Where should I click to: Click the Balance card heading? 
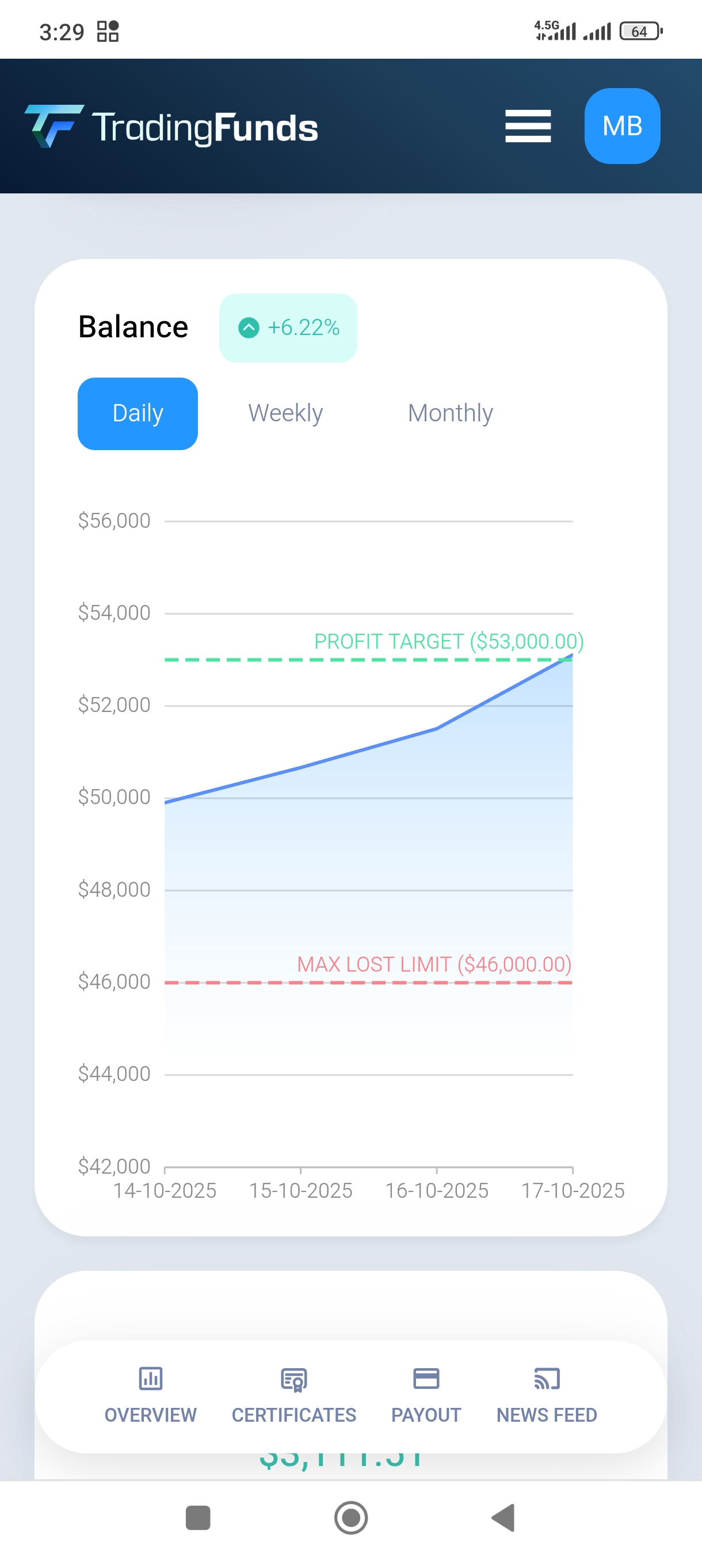tap(133, 328)
